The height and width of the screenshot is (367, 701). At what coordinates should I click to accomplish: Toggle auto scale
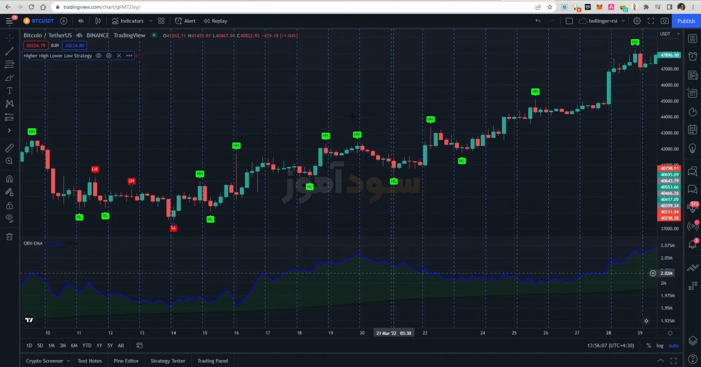click(x=673, y=345)
